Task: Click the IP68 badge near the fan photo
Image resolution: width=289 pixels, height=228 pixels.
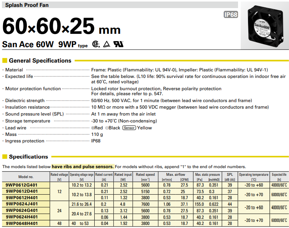Action: [x=232, y=15]
